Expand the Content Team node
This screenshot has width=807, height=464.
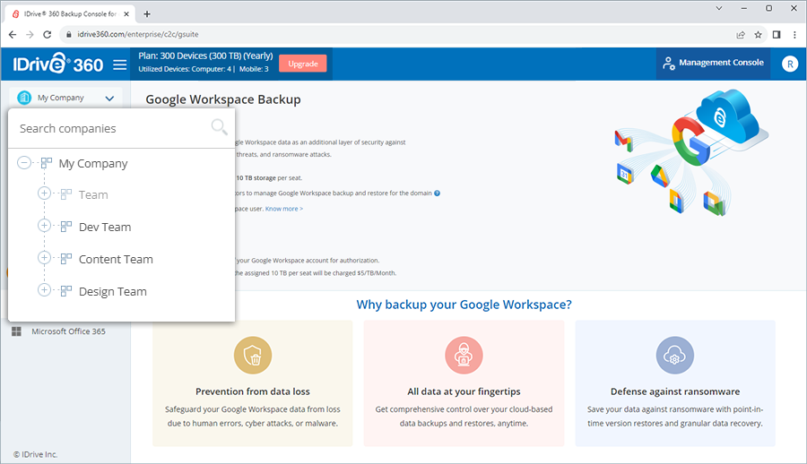coord(44,258)
